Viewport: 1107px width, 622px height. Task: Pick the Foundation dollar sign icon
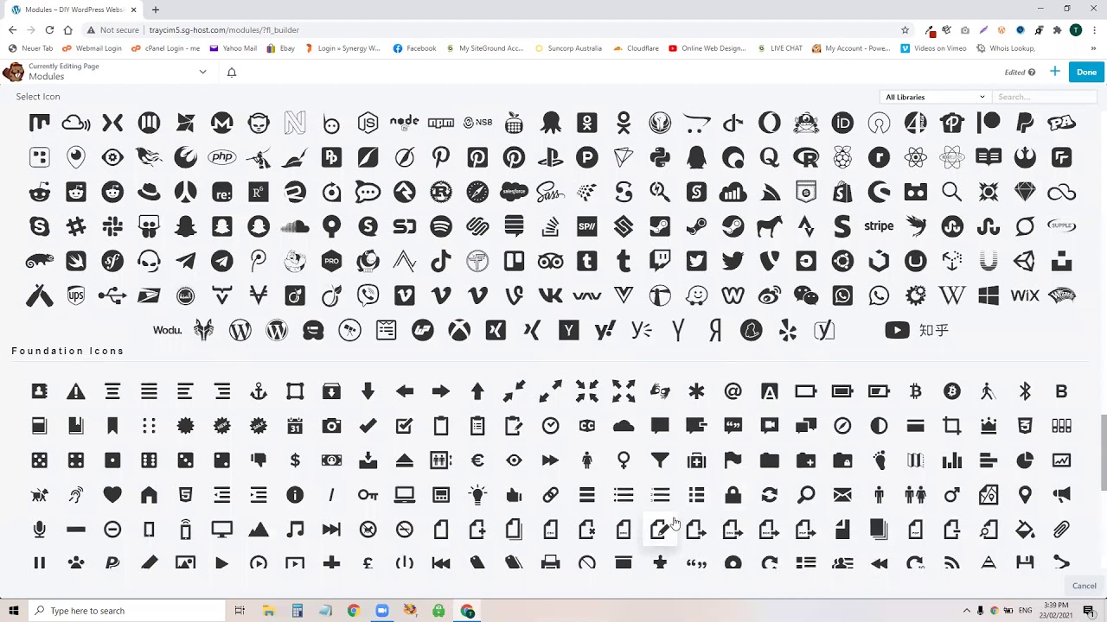tap(295, 460)
